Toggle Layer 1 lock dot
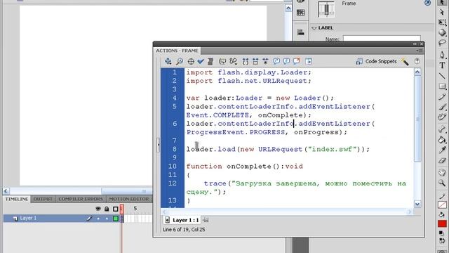Screen dimensions: 449x253 (107, 219)
